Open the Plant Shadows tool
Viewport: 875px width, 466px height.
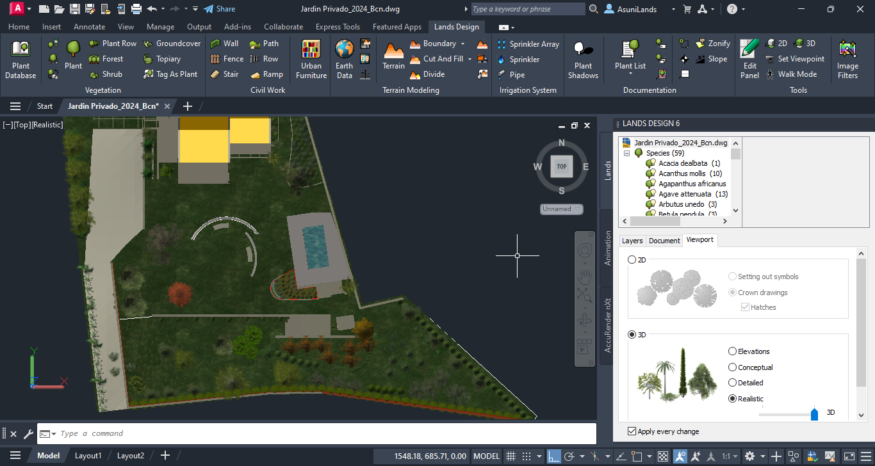(x=583, y=59)
